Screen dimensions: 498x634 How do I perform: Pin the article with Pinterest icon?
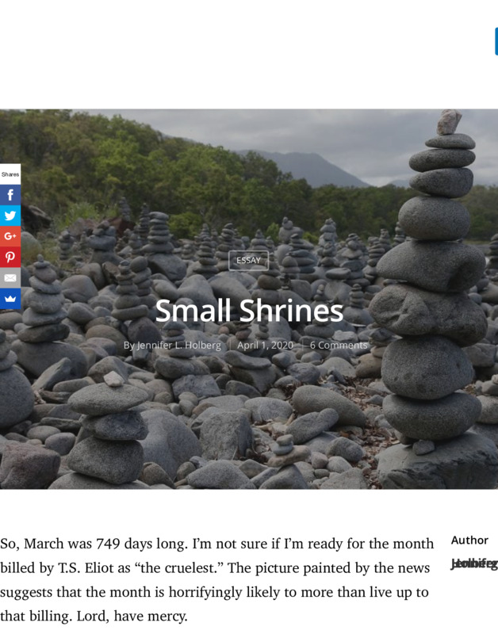pyautogui.click(x=10, y=257)
